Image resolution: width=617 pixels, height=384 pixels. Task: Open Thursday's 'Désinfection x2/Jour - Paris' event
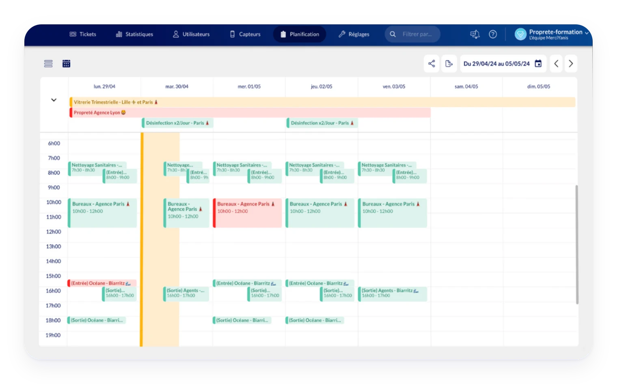tap(322, 123)
